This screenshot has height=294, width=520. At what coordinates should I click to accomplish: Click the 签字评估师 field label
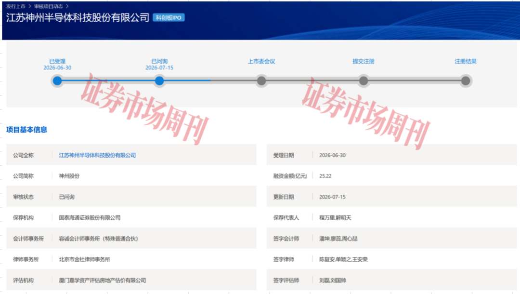(286, 281)
